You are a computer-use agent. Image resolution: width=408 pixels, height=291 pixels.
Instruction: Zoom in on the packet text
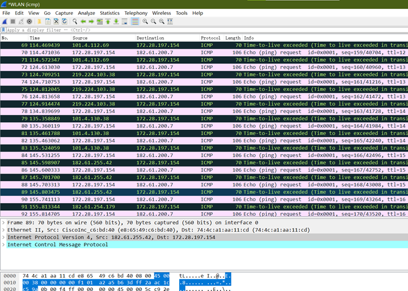pyautogui.click(x=144, y=21)
